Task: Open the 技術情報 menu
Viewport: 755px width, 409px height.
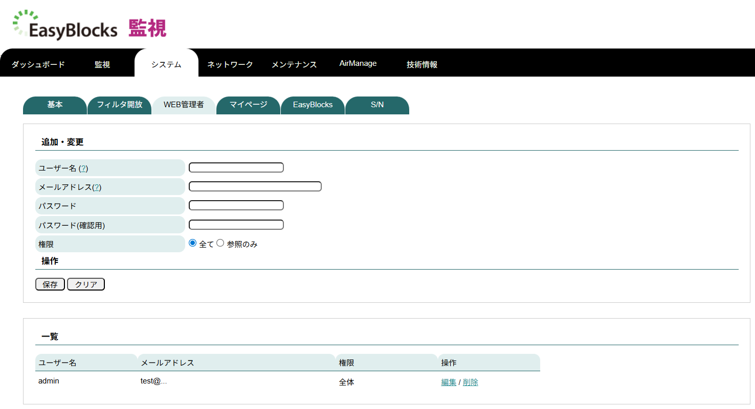Action: click(421, 64)
